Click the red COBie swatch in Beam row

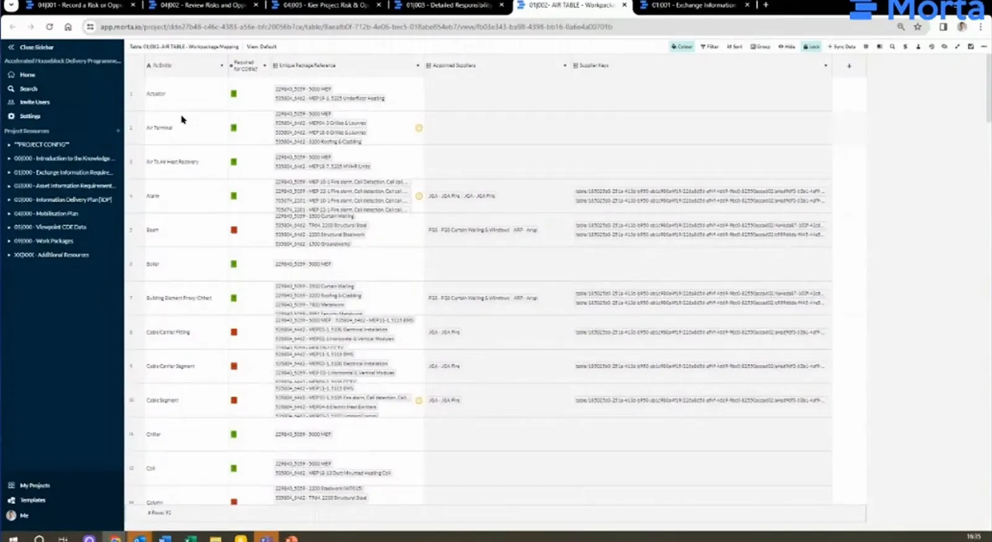[234, 230]
